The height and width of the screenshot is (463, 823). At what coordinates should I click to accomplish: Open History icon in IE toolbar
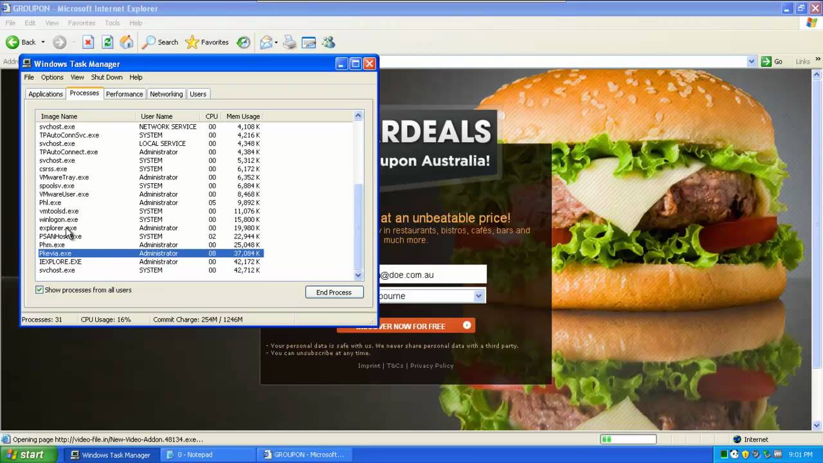coord(243,42)
